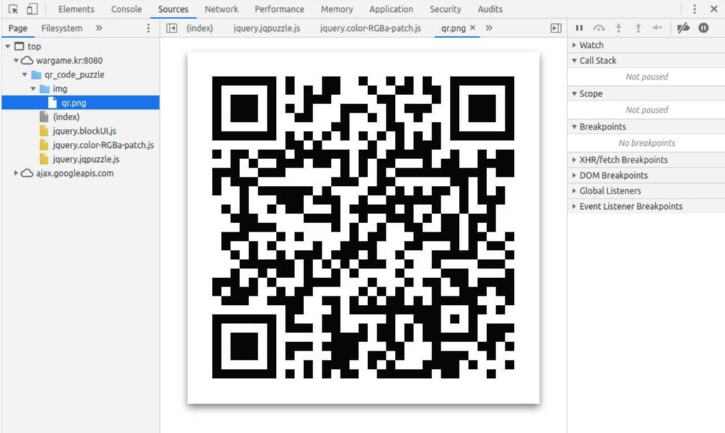Toggle pause on exceptions

pyautogui.click(x=703, y=28)
